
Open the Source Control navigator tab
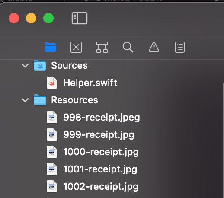coord(76,47)
